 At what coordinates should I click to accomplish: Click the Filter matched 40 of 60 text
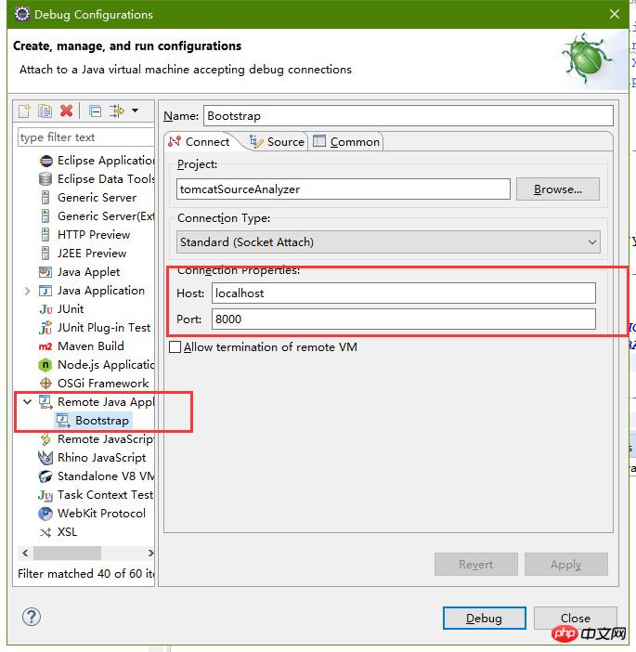[x=85, y=573]
